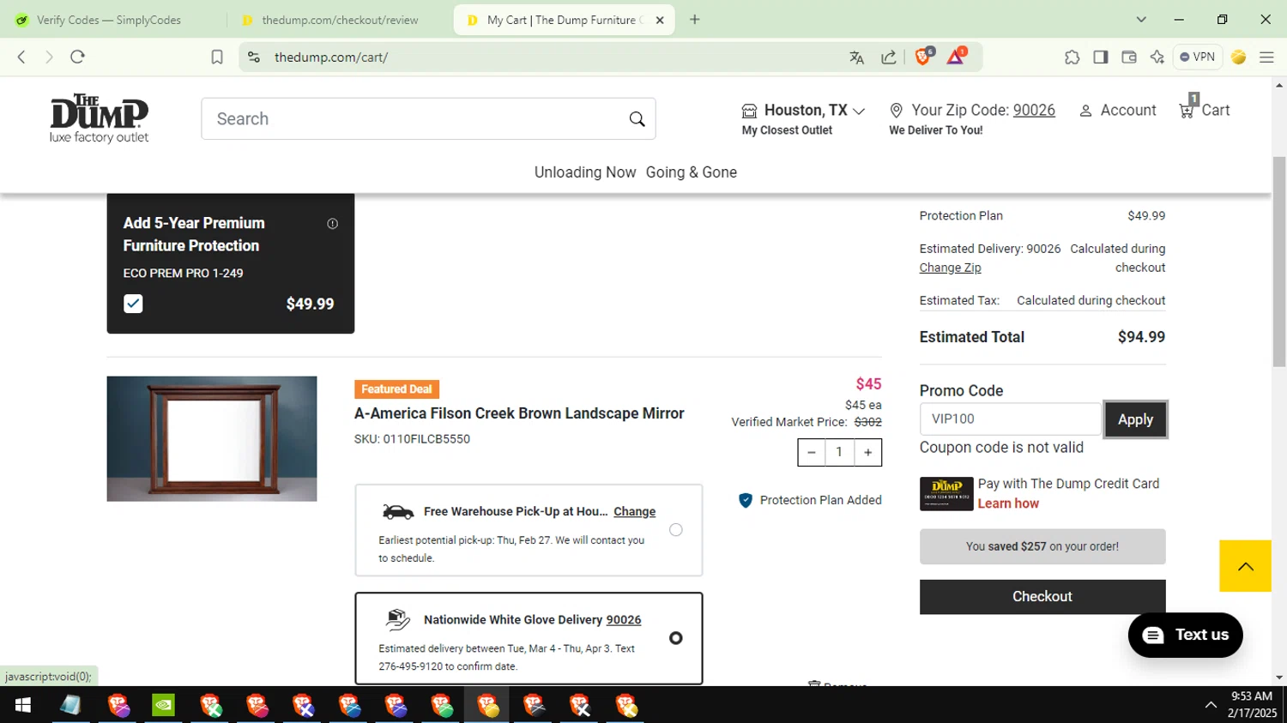
Task: Open Account menu in header
Action: click(x=1118, y=110)
